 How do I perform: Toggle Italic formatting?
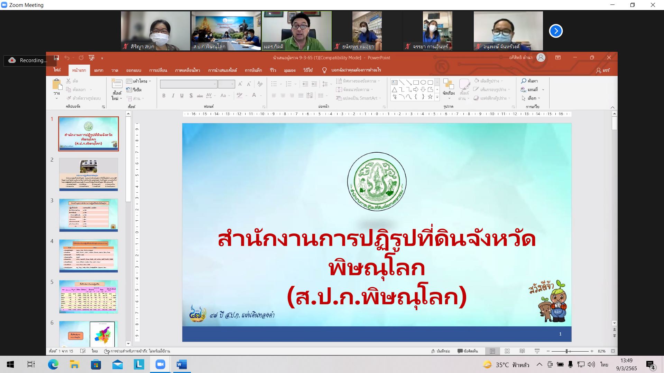173,96
